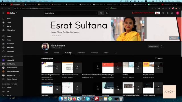
Task: Open WordPress Plugins playlist thumbnail
Action: coord(112,67)
